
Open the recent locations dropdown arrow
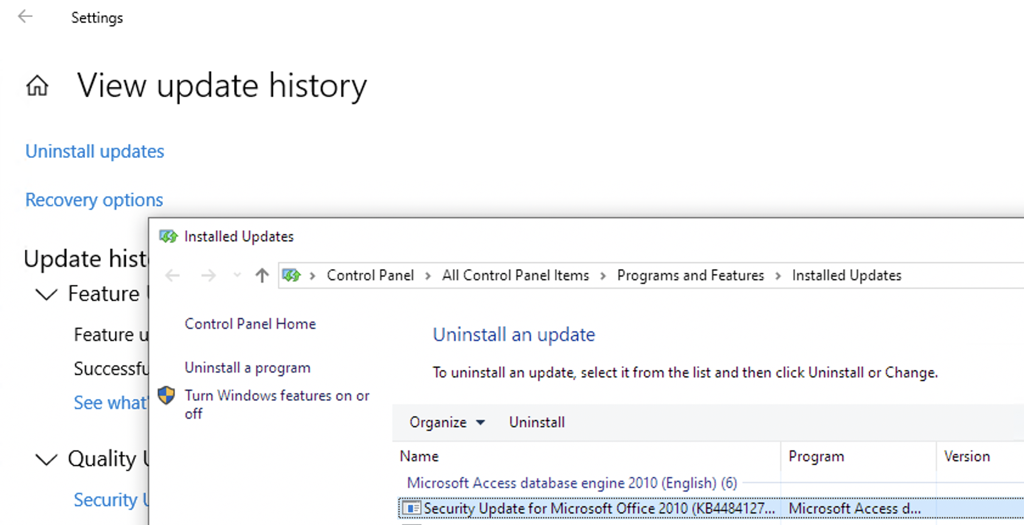(x=237, y=276)
